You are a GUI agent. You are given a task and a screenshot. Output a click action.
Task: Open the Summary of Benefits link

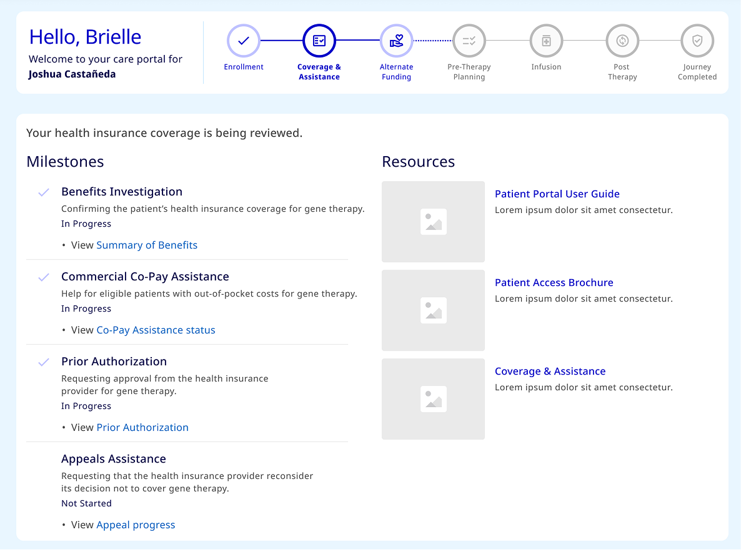pyautogui.click(x=147, y=245)
